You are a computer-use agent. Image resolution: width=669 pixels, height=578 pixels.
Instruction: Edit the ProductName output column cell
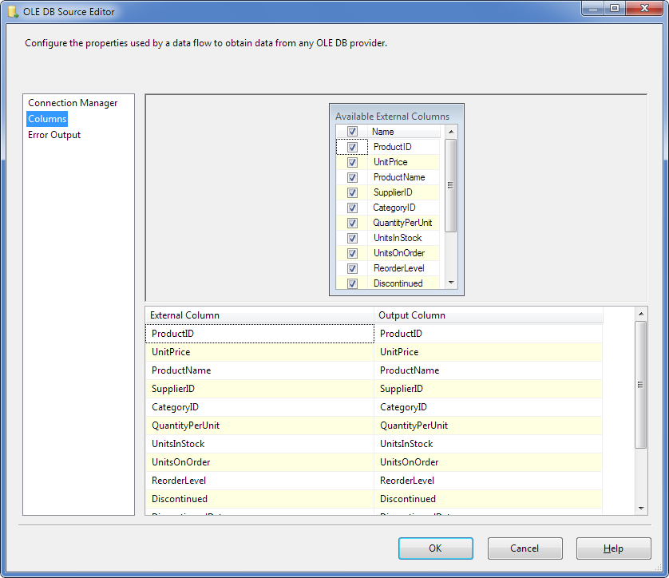tap(487, 370)
